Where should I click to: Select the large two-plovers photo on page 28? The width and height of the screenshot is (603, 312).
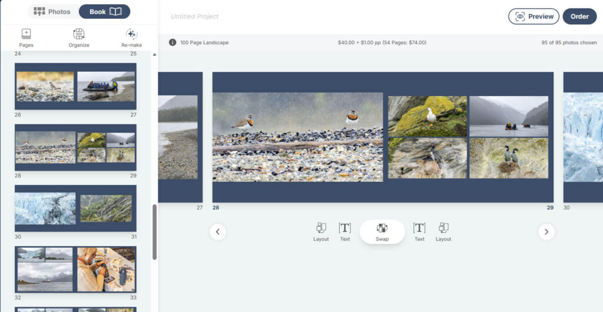[x=297, y=137]
